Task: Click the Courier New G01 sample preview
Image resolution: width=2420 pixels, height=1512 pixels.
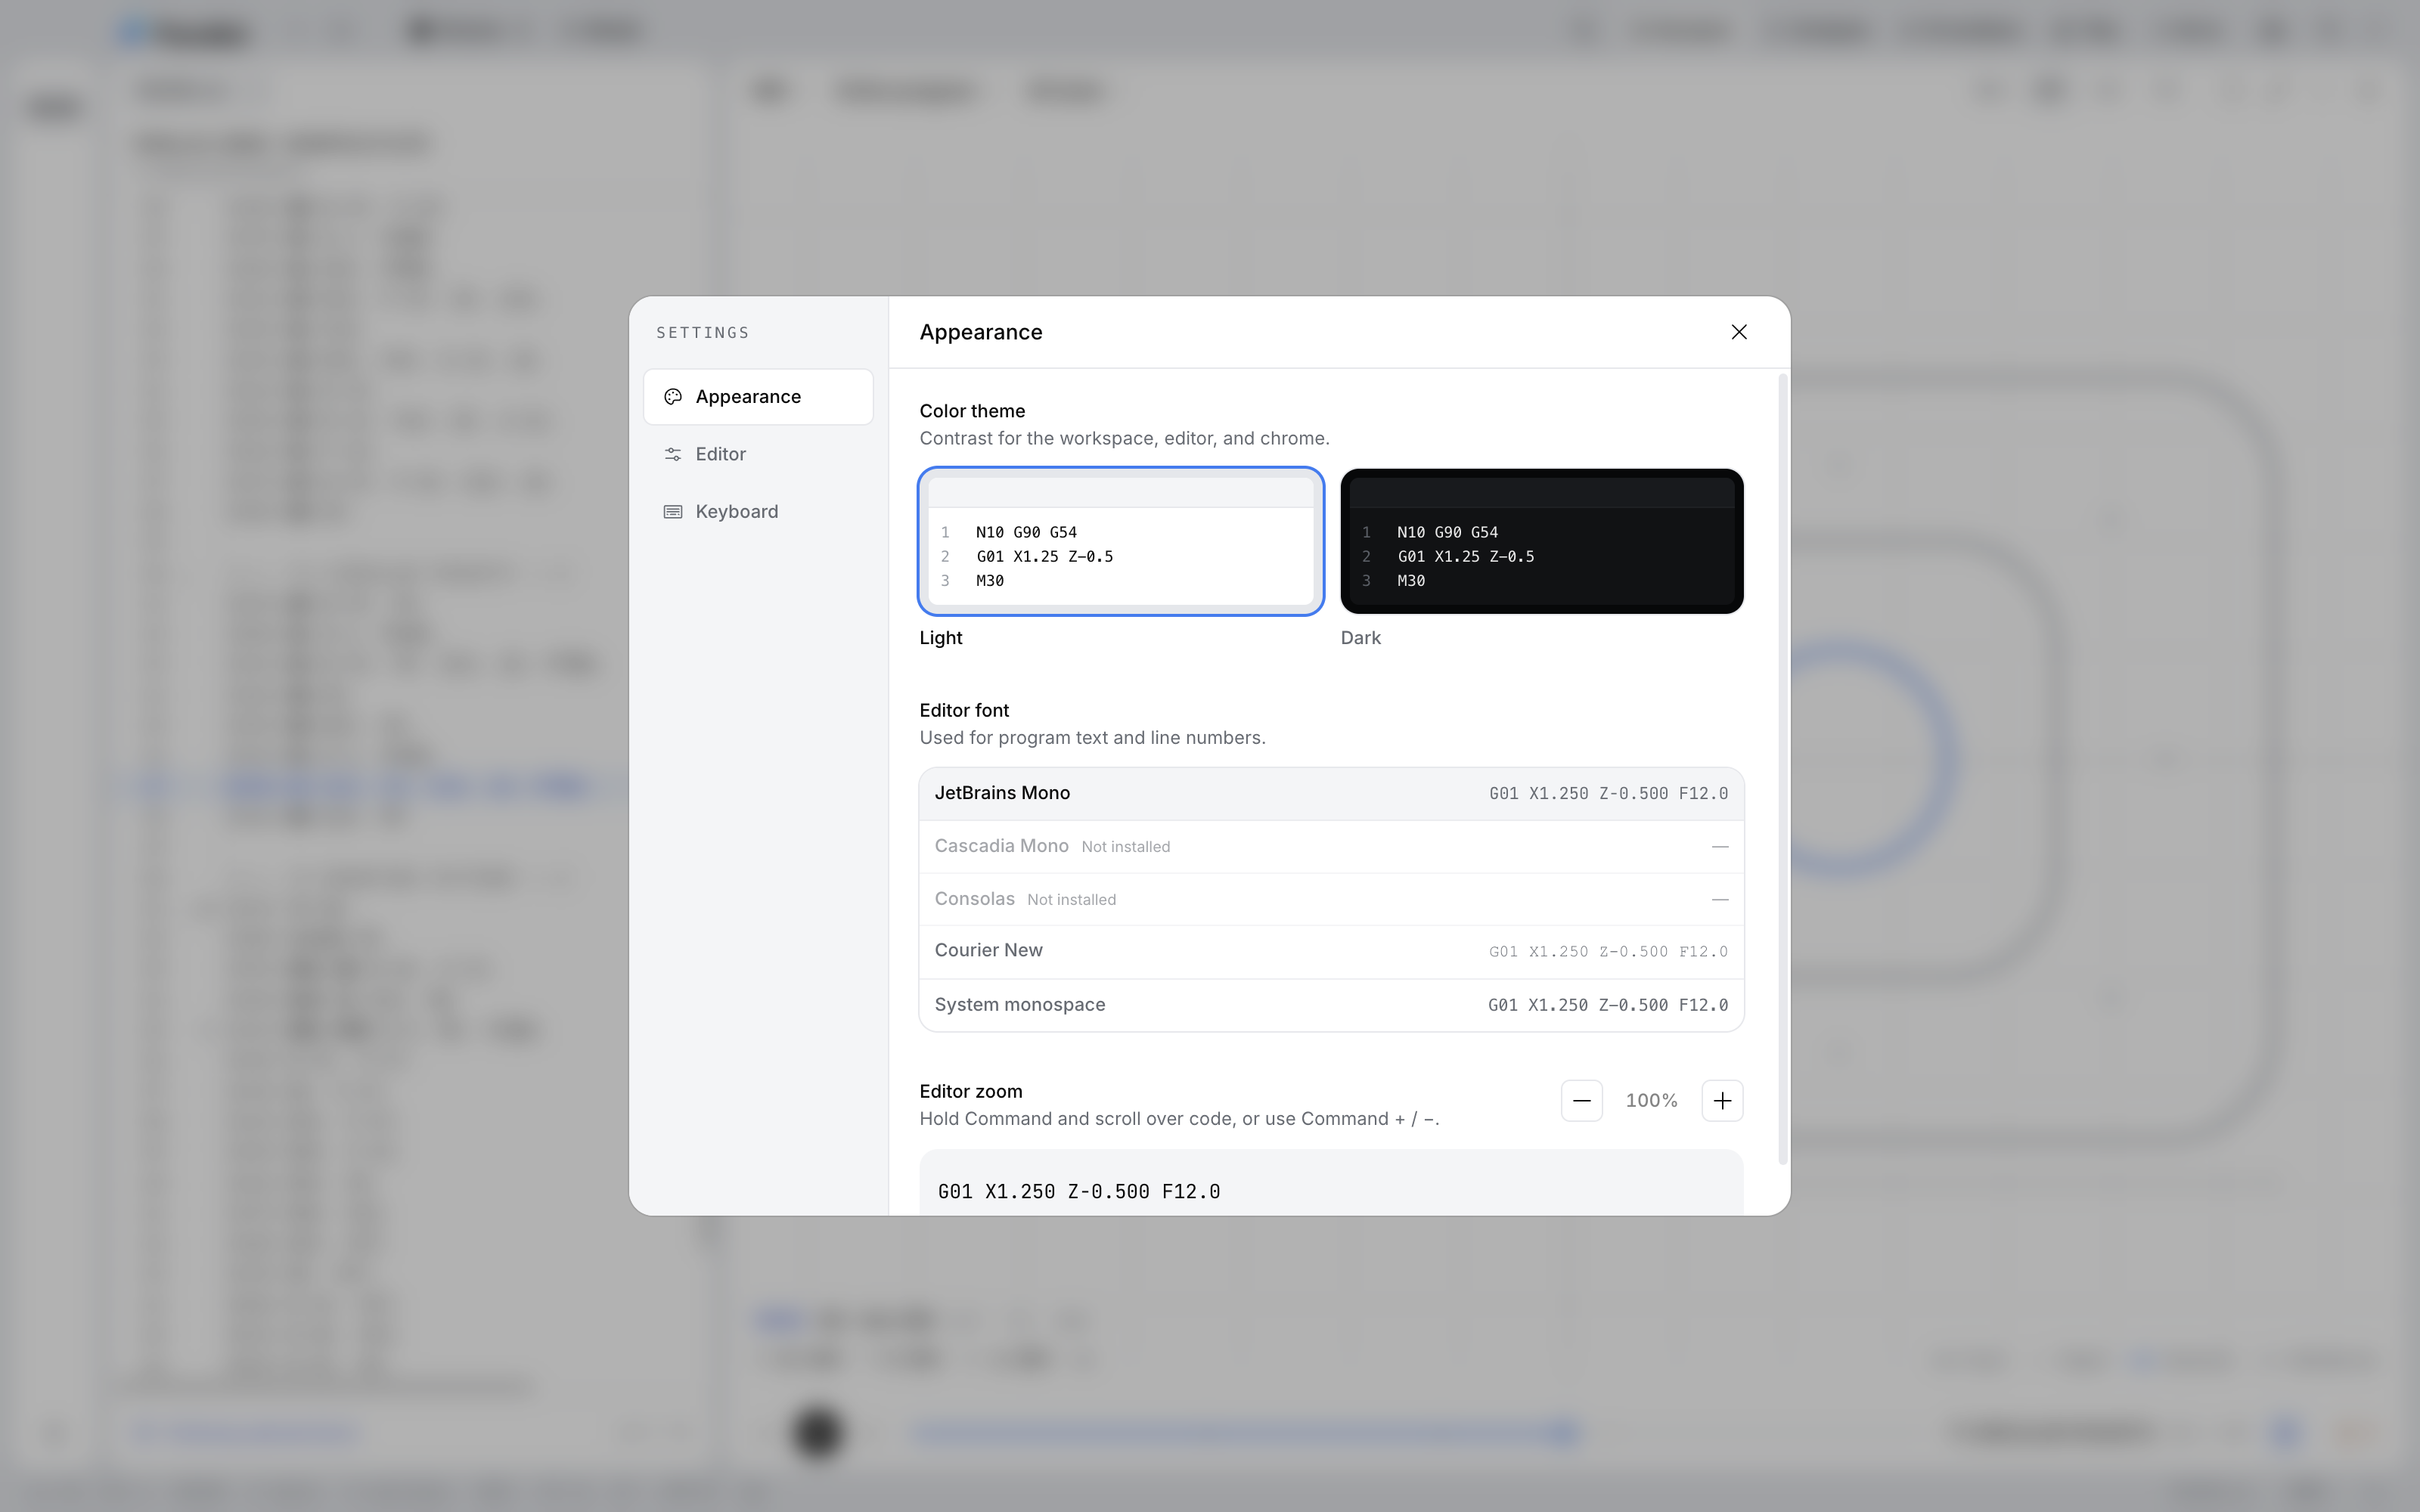Action: (1608, 952)
